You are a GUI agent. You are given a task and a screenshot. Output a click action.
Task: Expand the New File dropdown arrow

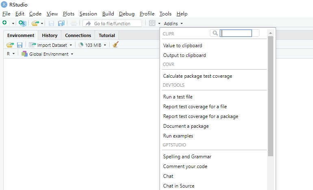[x=13, y=24]
